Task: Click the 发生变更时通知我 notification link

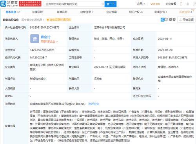Action: pyautogui.click(x=59, y=20)
